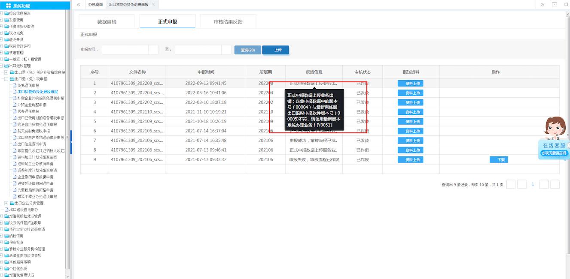Click the folder icon beside 发票使用
Image resolution: width=570 pixels, height=279 pixels.
tap(6, 20)
